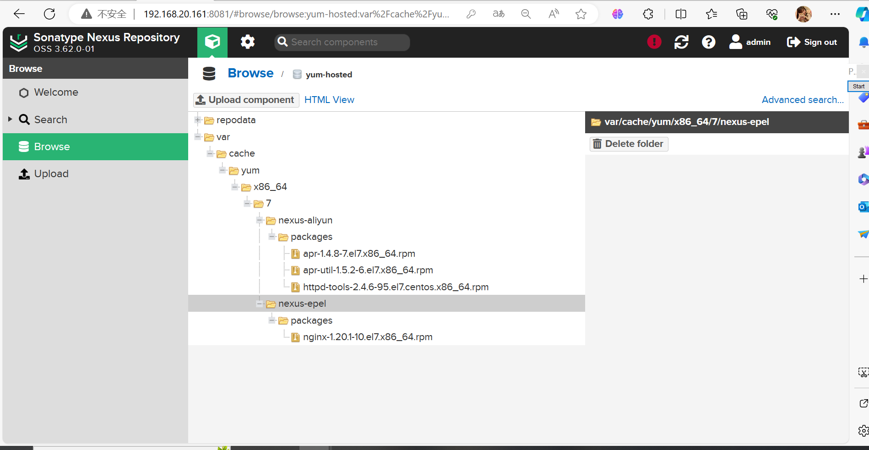Toggle split screen view icon
The height and width of the screenshot is (450, 869).
point(681,14)
